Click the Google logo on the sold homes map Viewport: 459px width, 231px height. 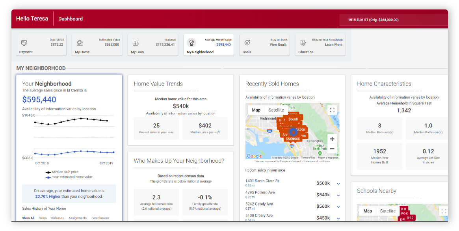254,156
